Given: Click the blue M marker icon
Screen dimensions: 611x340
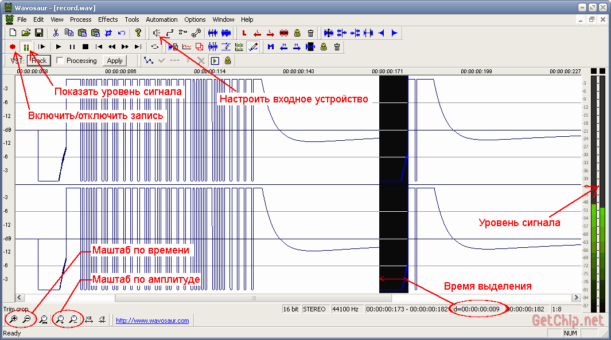Looking at the screenshot, I should 270,47.
